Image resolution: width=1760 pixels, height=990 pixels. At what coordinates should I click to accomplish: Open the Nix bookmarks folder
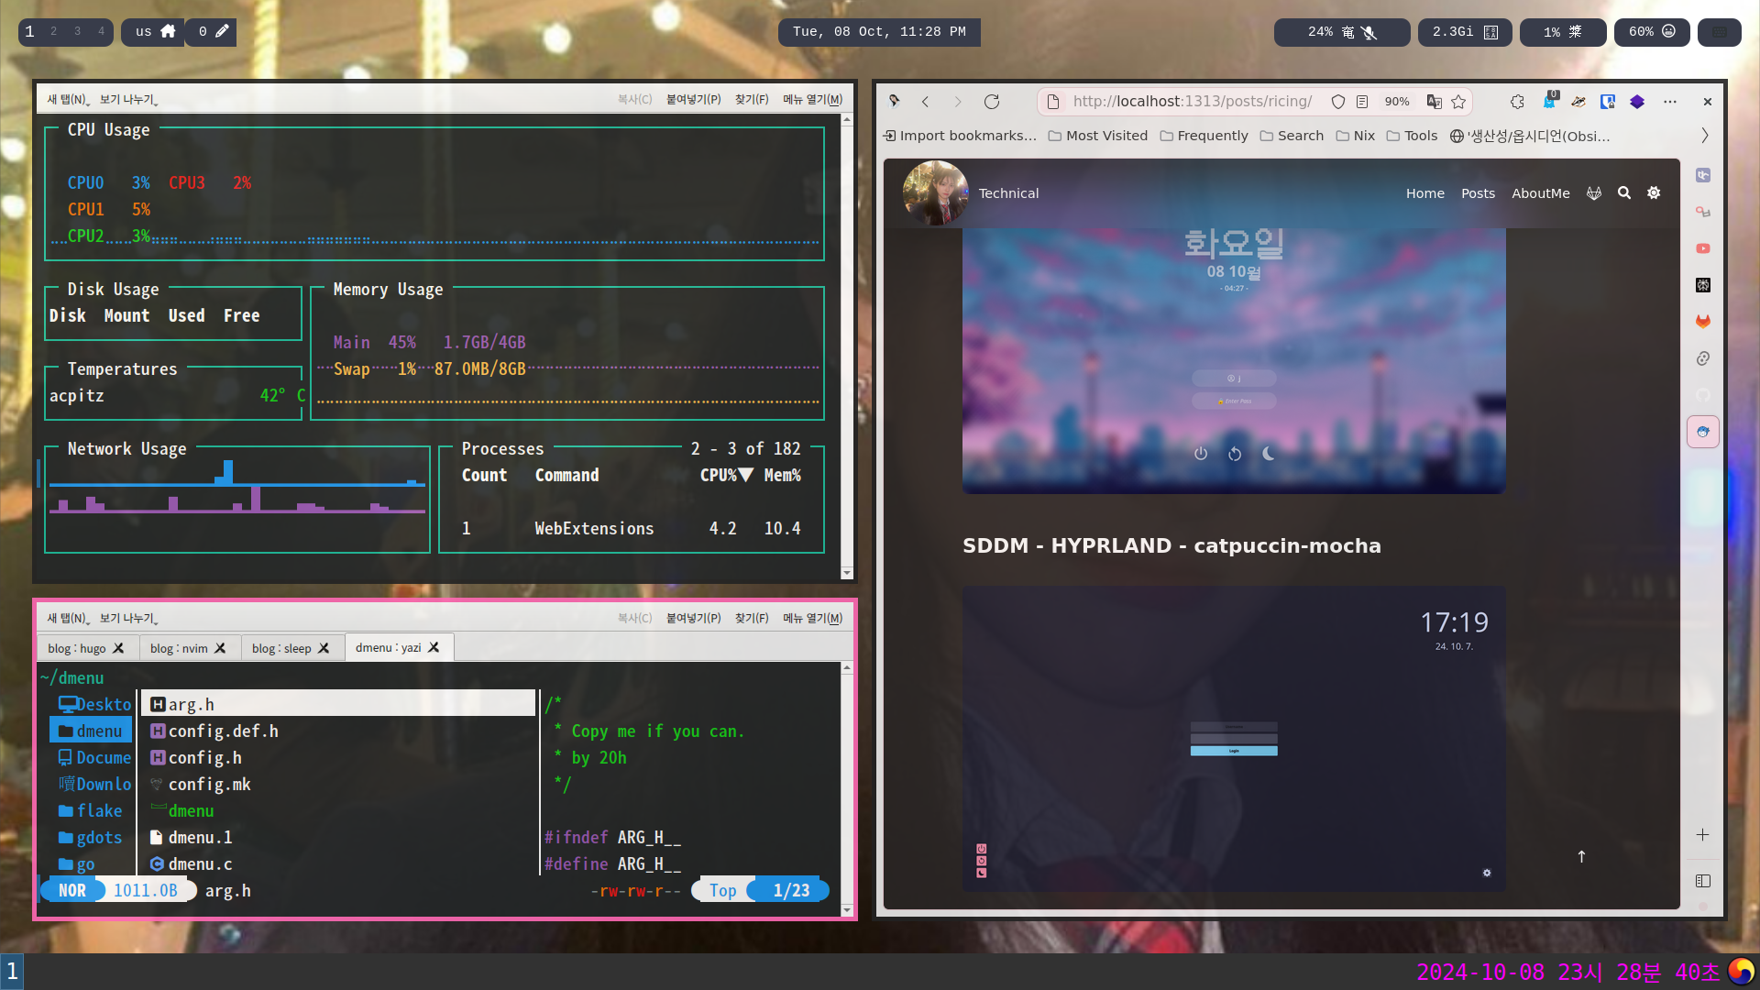click(x=1355, y=136)
